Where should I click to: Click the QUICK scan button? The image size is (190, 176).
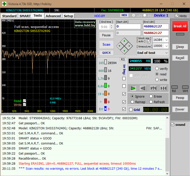[106, 53]
